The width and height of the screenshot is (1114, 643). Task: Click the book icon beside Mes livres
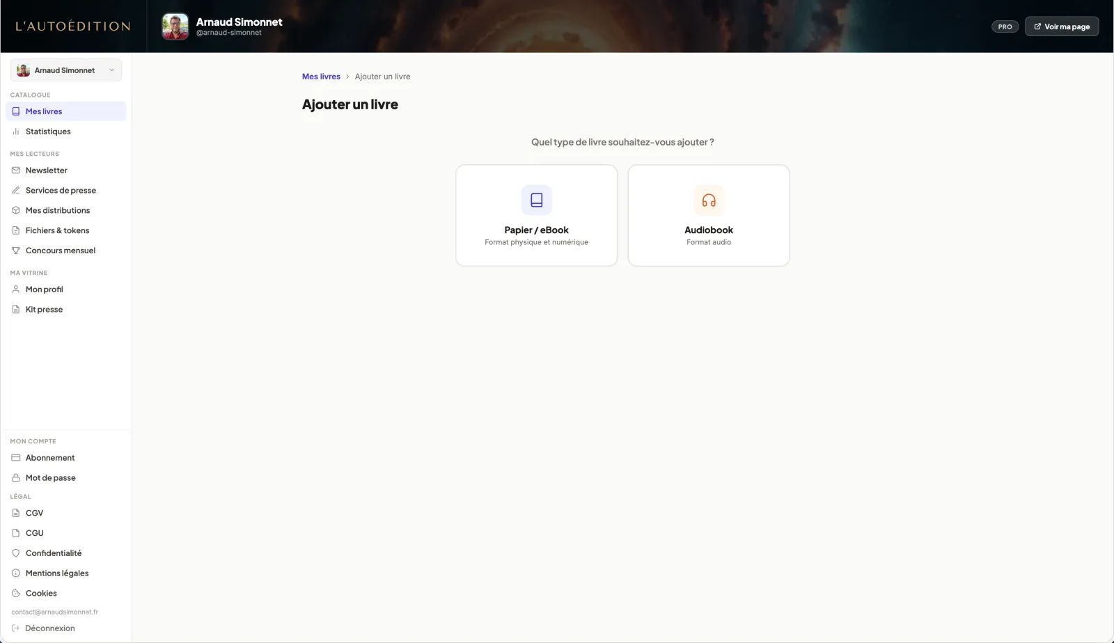(16, 111)
